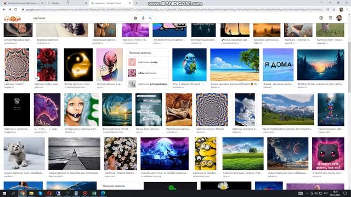Open a new browser tab
Screen dimensions: 351x197
coord(137,3)
